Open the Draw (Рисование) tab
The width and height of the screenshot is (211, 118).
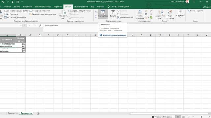28,7
